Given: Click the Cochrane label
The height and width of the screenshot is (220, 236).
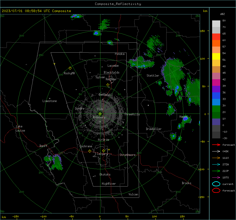Looking at the screenshot, I should 86,146.
